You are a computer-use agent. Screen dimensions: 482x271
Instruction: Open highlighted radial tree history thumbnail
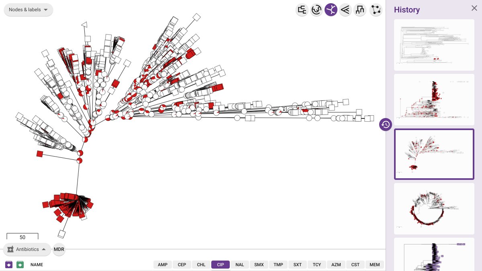[x=434, y=154]
